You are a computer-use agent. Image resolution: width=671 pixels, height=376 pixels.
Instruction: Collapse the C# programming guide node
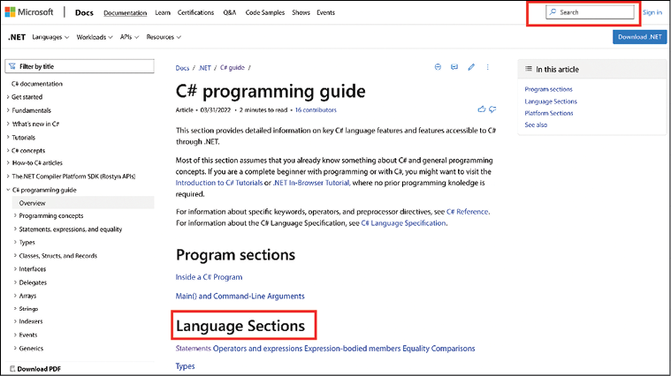(x=8, y=190)
